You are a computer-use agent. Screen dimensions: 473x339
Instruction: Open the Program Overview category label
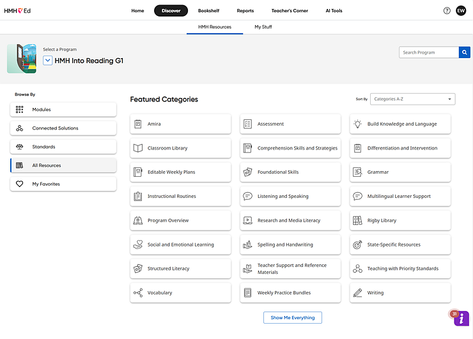168,221
